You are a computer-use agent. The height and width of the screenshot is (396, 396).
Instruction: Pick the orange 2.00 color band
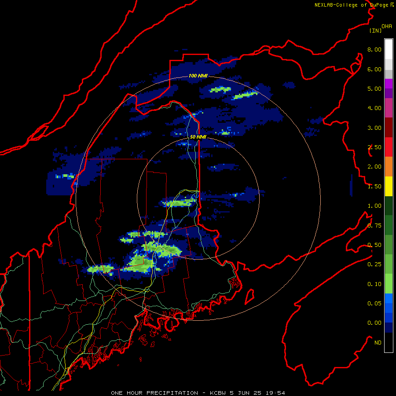[389, 167]
